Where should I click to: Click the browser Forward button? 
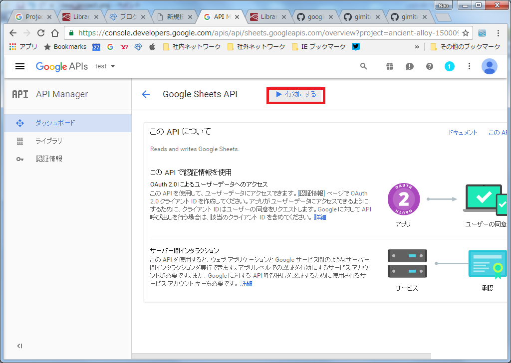pyautogui.click(x=27, y=33)
